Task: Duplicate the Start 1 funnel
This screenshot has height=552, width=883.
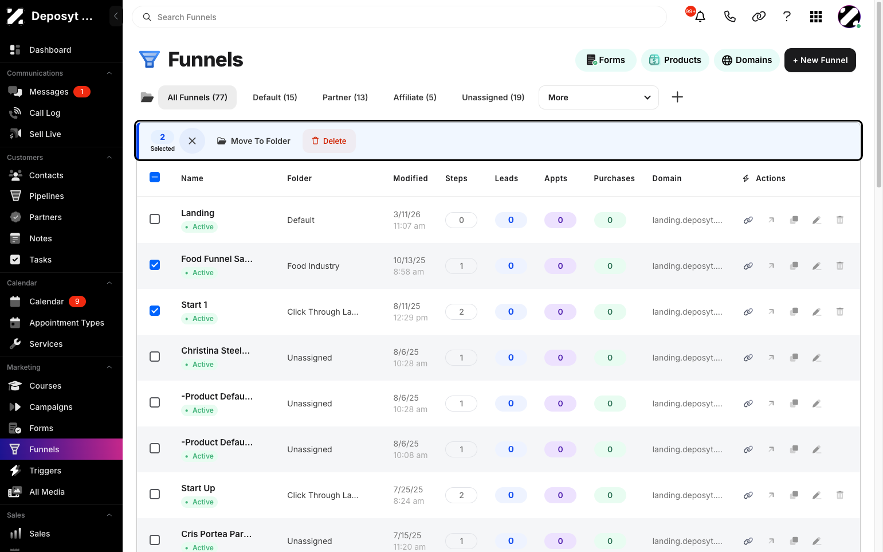Action: (794, 312)
